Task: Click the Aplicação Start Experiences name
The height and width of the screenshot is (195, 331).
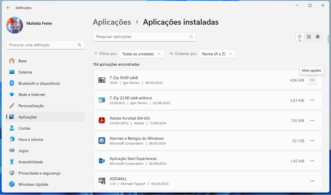Action: 133,159
